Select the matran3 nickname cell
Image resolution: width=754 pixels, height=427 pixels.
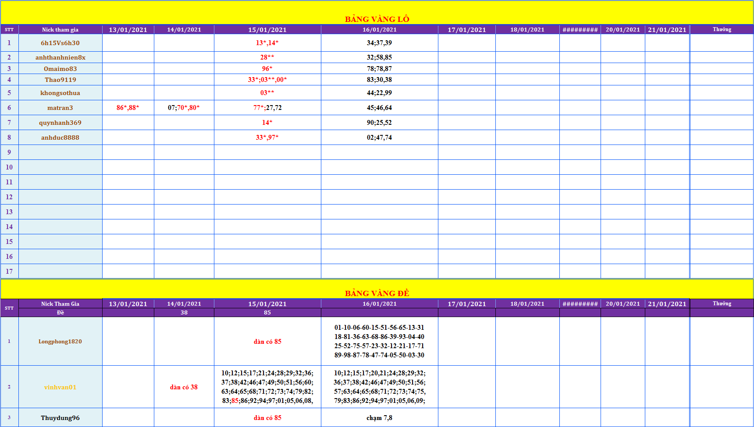point(60,108)
